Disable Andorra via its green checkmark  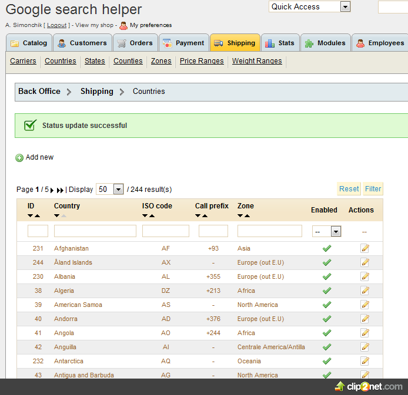(327, 319)
